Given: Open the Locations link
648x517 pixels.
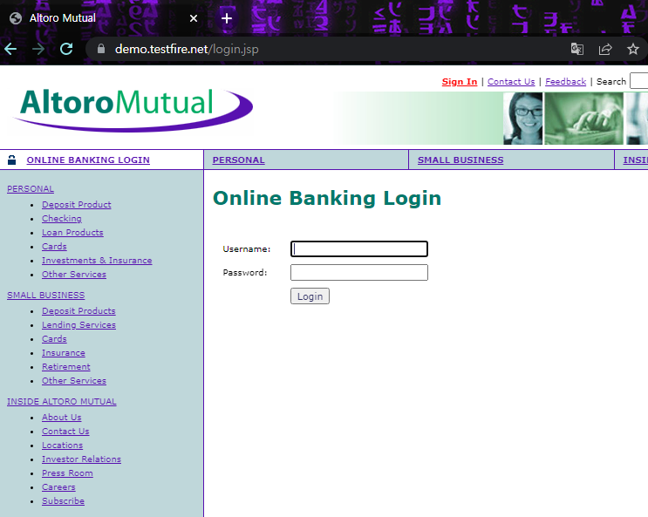Looking at the screenshot, I should 62,446.
